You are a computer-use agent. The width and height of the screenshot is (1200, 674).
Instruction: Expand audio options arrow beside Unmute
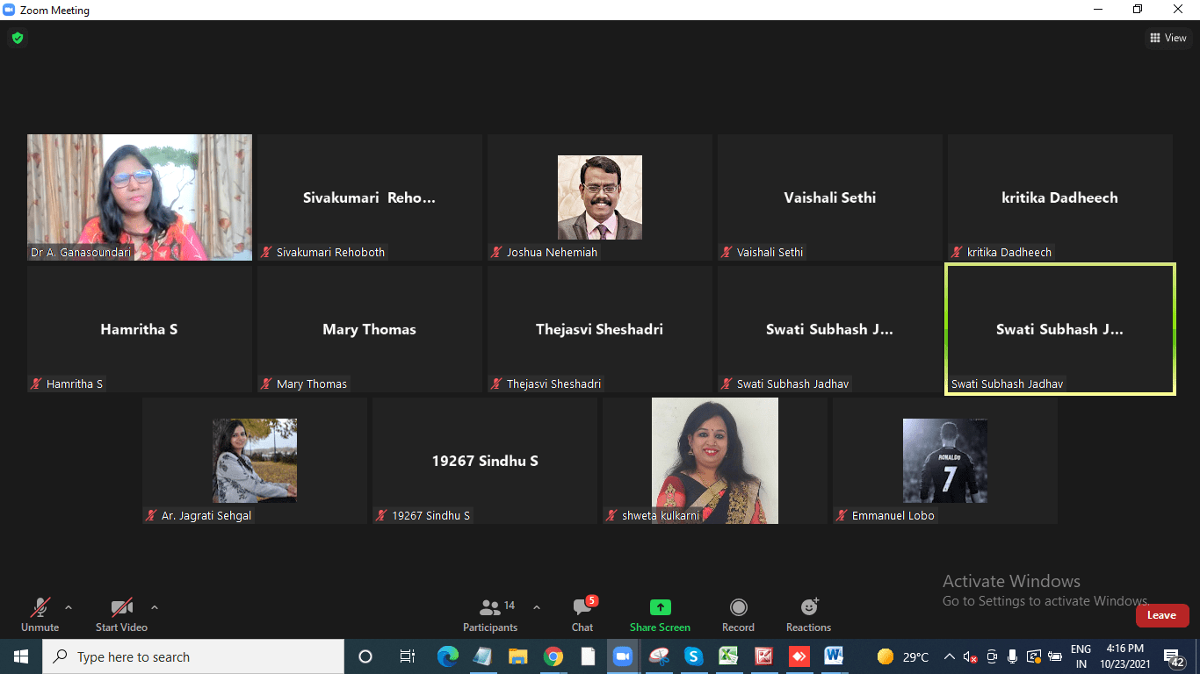point(69,606)
